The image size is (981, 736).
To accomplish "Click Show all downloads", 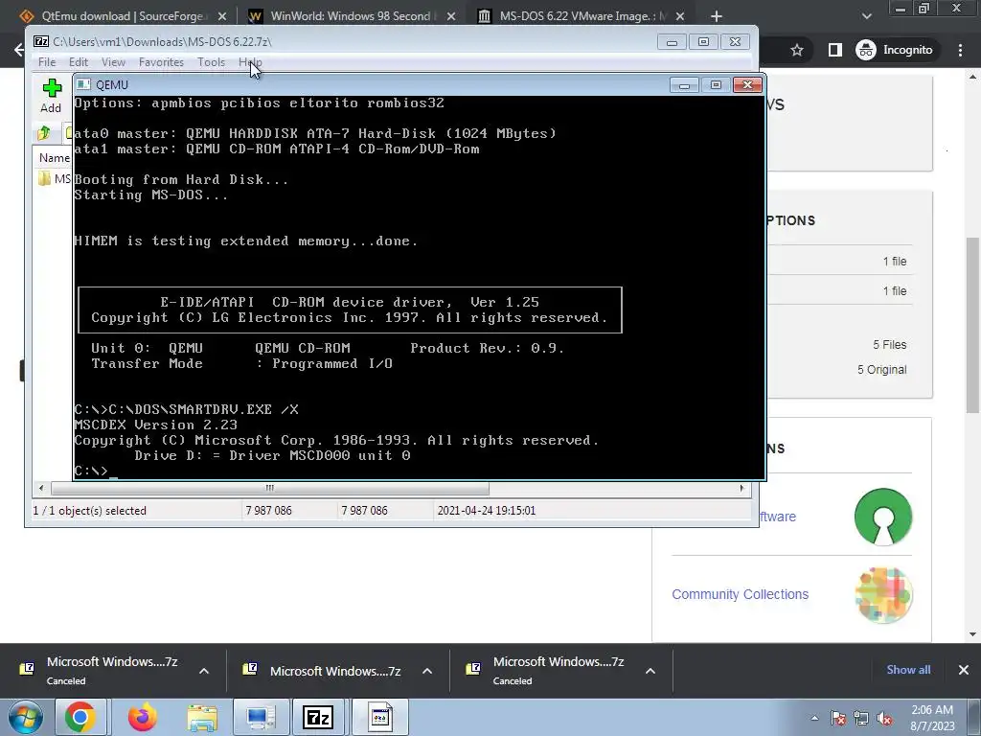I will (908, 670).
